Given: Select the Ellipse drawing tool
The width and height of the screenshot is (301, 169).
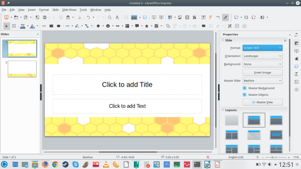Looking at the screenshot, I should tap(58, 26).
